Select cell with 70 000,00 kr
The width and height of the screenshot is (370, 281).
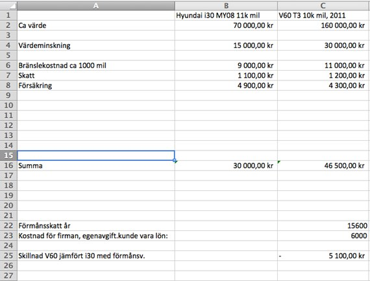click(226, 25)
